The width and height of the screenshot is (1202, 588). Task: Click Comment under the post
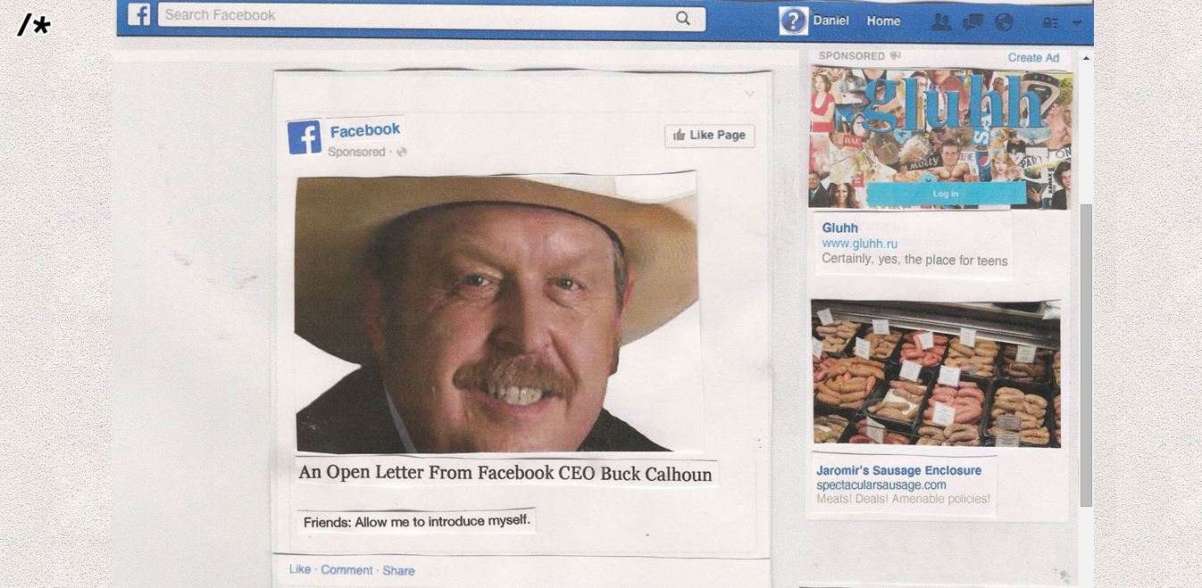pyautogui.click(x=346, y=570)
